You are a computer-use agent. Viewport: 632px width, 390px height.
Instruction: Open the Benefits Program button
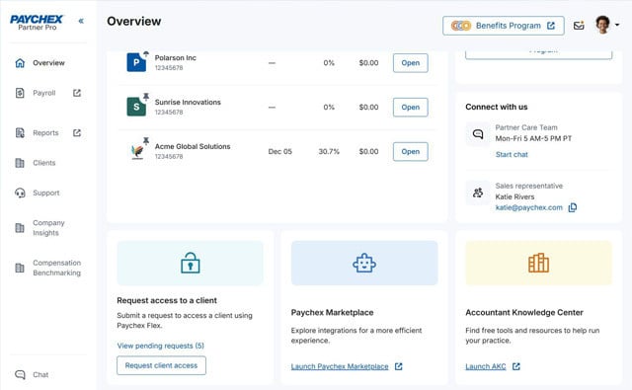coord(503,26)
